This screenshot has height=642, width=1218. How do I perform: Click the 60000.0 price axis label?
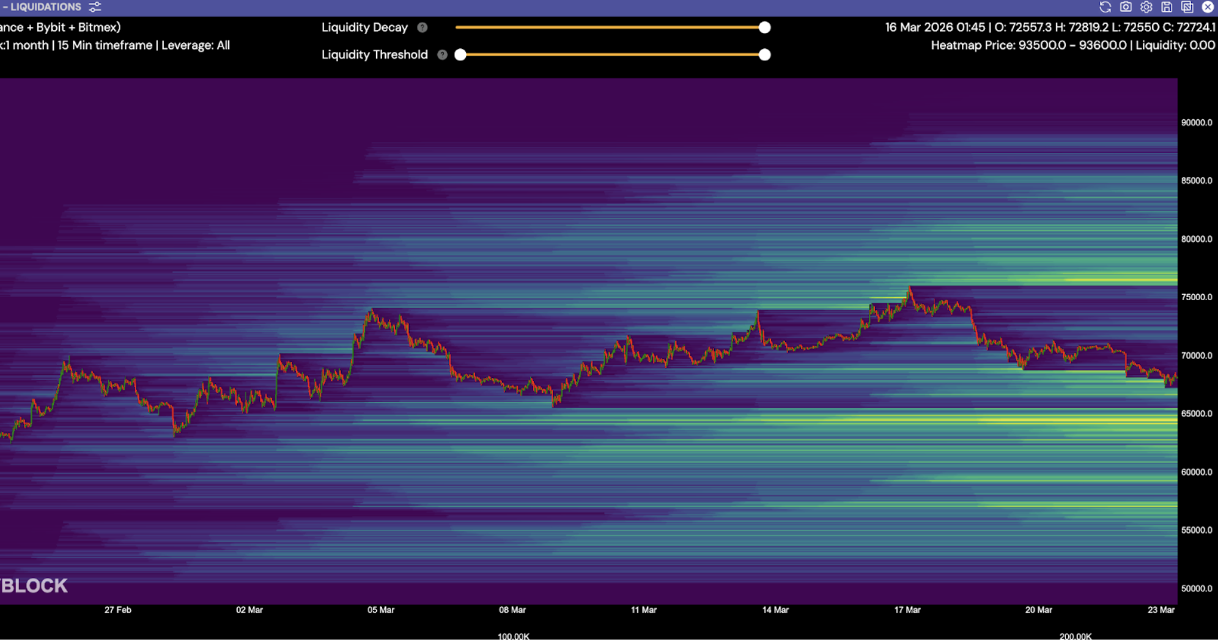(x=1197, y=472)
